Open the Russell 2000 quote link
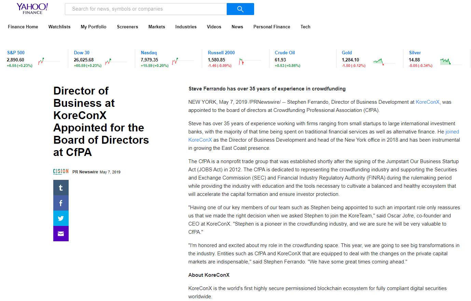Screen dimensions: 471x301 coord(221,53)
